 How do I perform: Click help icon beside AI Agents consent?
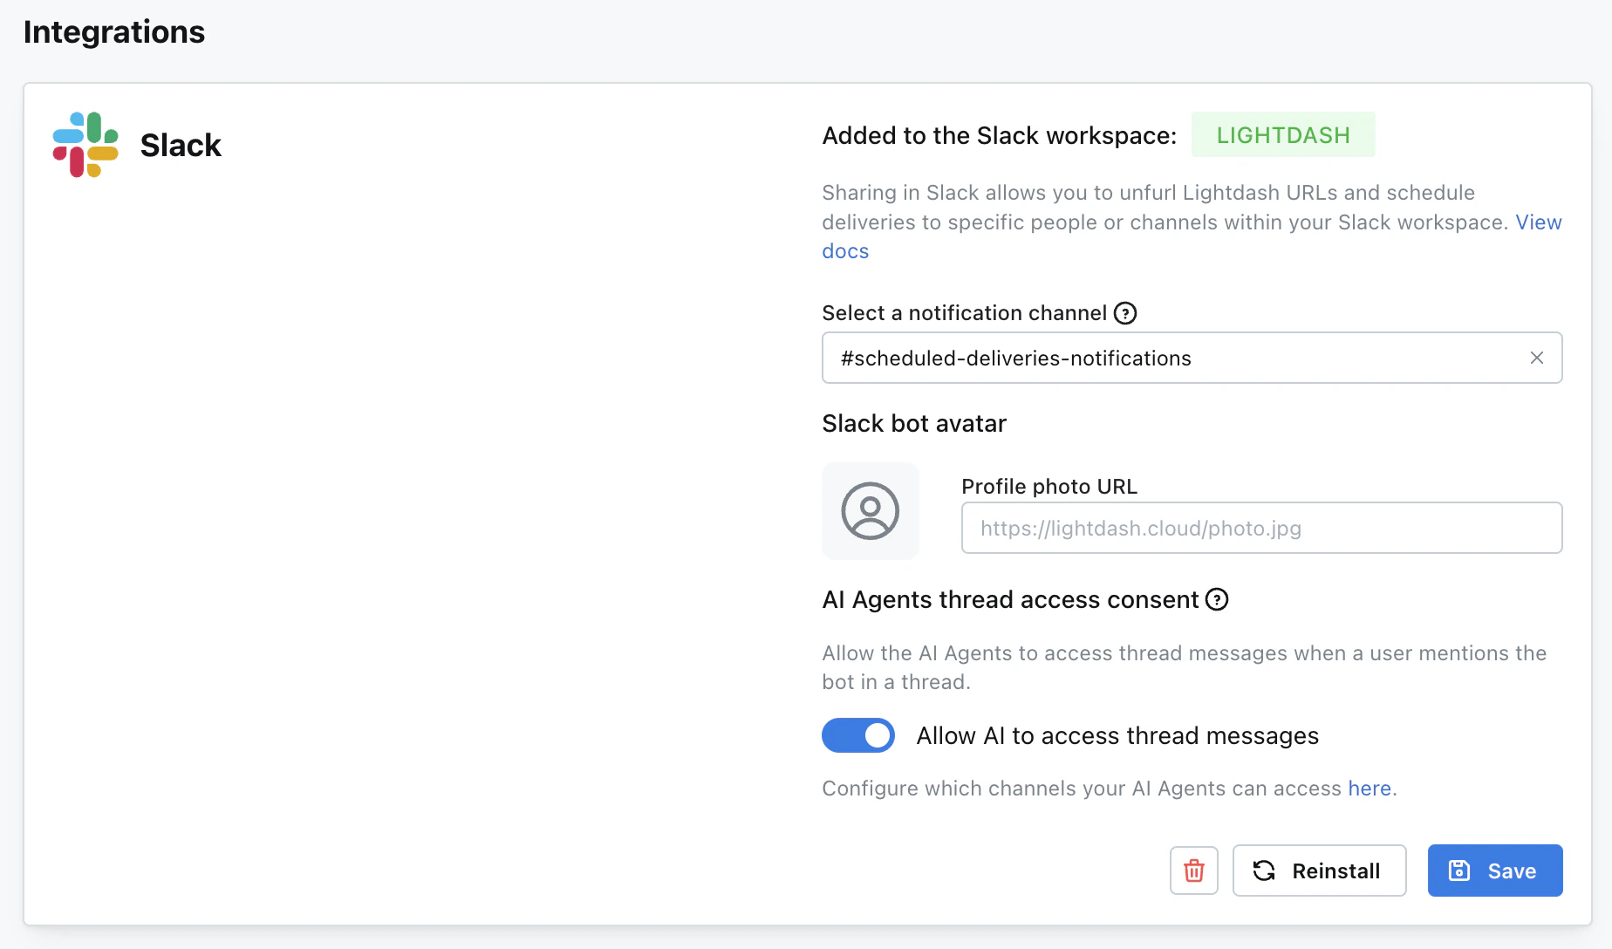point(1217,600)
